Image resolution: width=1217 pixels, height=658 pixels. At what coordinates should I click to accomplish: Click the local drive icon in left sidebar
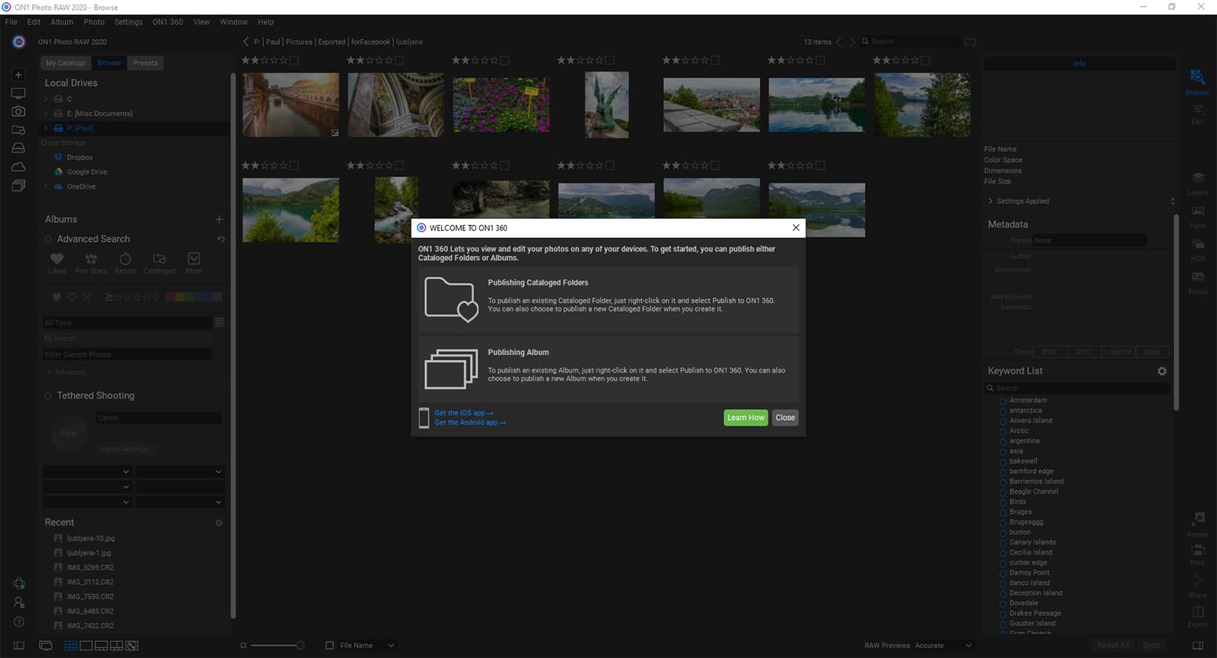click(x=19, y=148)
